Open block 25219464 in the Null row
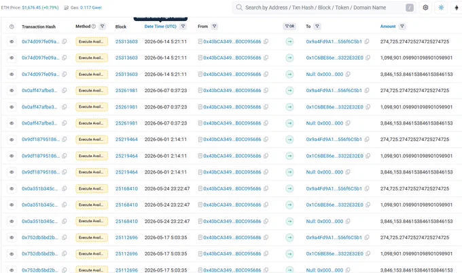Viewport: 462px width, 273px height. click(x=126, y=172)
